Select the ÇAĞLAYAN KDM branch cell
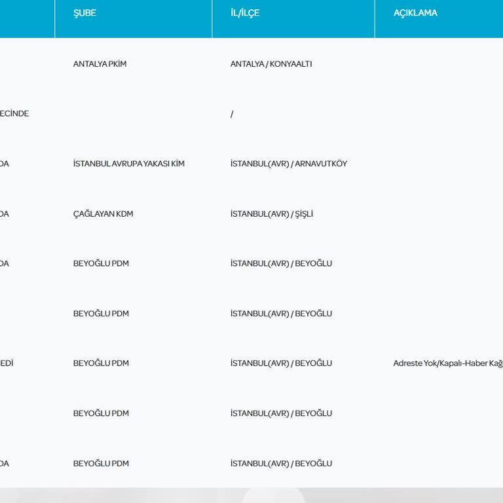The image size is (503, 503). click(x=103, y=214)
